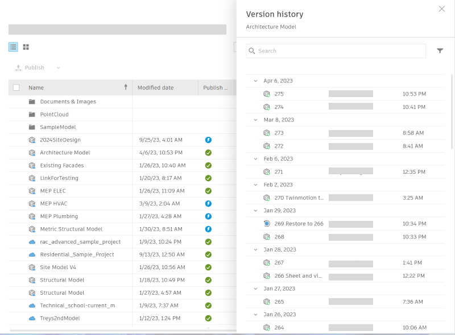
Task: Collapse the Feb 2, 2023 group
Action: click(x=255, y=185)
